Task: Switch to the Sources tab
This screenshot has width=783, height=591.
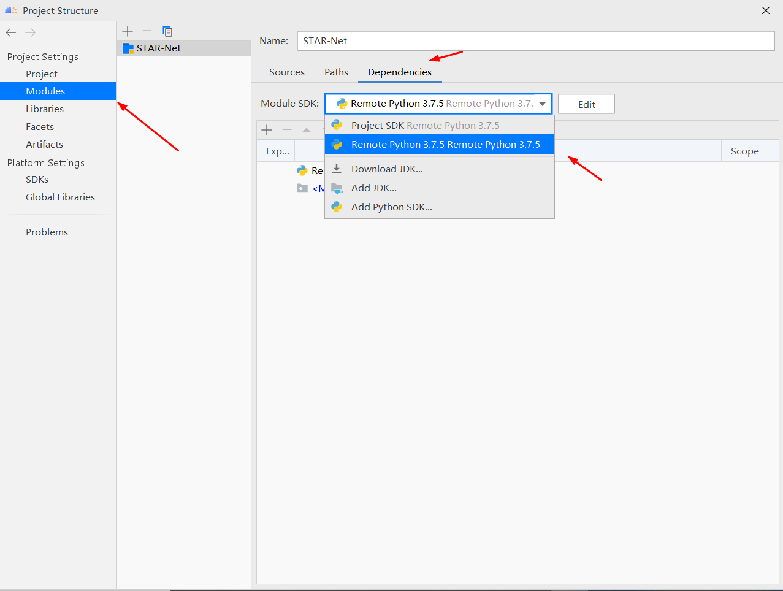Action: click(287, 72)
